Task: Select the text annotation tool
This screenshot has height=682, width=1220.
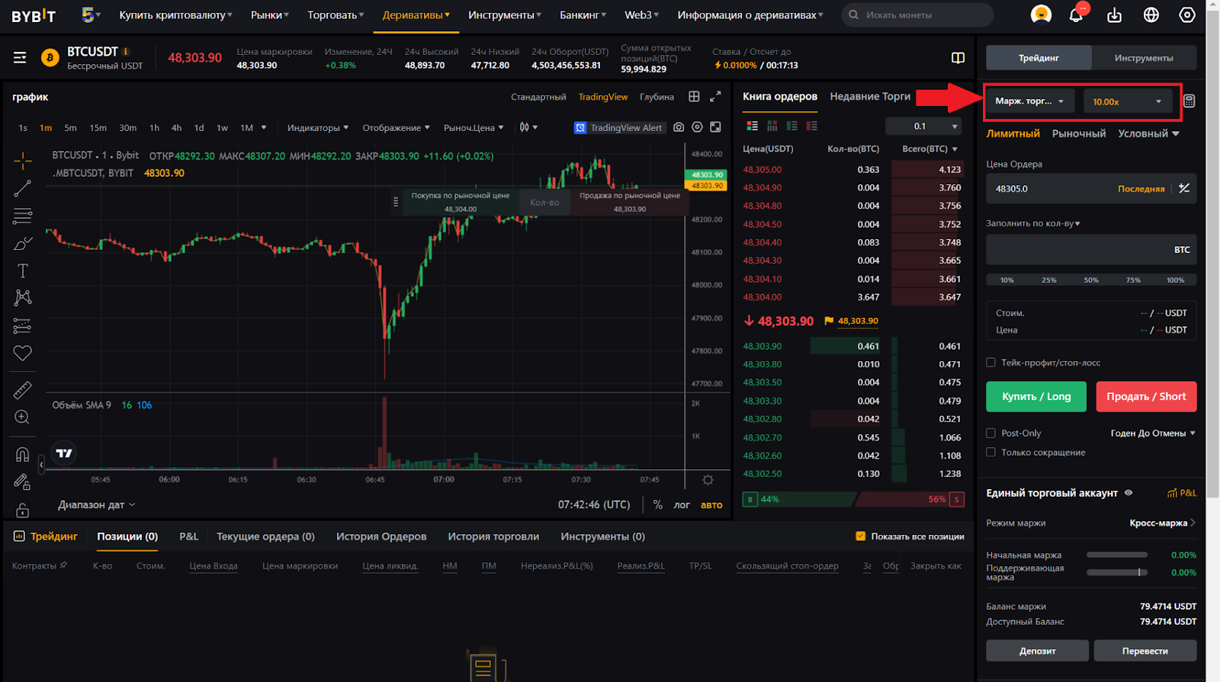Action: tap(22, 271)
